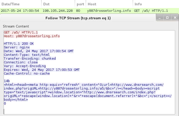The image size is (179, 116).
Task: Click the GET /a5/ HTTP/1.1 info cell
Action: pos(151,11)
